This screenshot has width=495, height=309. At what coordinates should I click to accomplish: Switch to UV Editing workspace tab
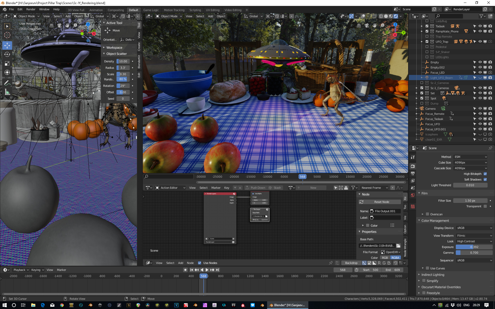point(213,10)
